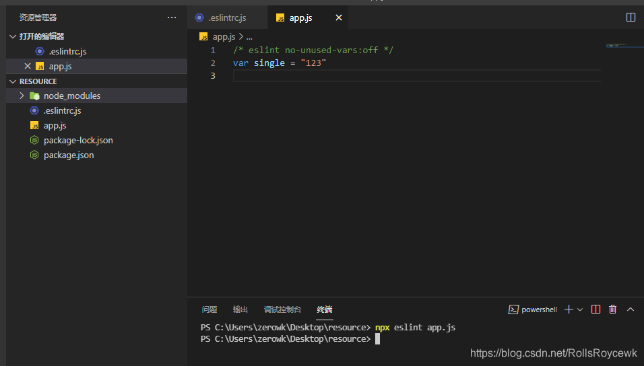Open app.js in the RESOURCE tree
This screenshot has height=366, width=644.
click(96, 126)
